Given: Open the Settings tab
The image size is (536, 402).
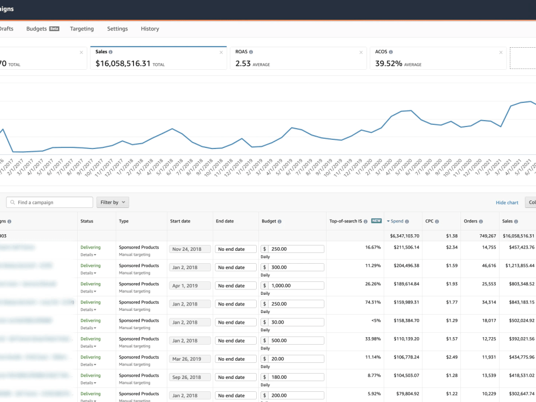Looking at the screenshot, I should point(117,29).
